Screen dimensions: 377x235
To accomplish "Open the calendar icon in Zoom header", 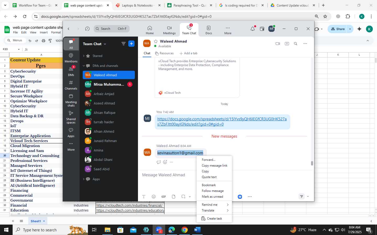I will coord(262,29).
